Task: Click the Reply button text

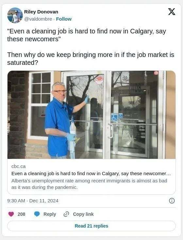Action: 50,214
